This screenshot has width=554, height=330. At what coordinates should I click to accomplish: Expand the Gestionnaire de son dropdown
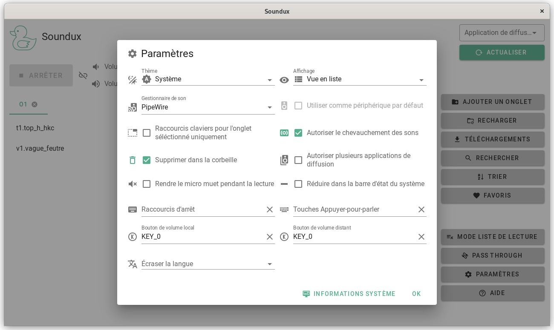pyautogui.click(x=208, y=107)
